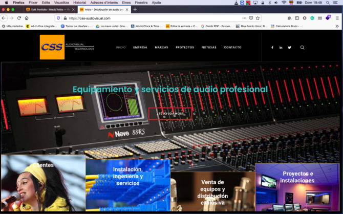
Task: Expand the bookmarks toolbar overflow chevron
Action: point(336,26)
